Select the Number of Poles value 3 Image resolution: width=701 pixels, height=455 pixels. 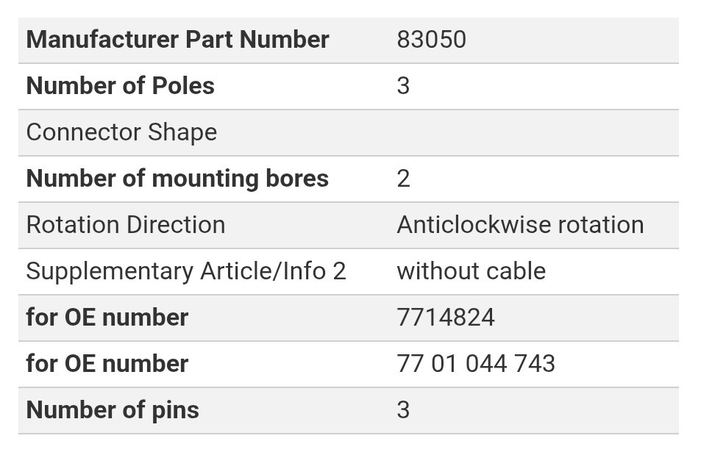(x=403, y=86)
